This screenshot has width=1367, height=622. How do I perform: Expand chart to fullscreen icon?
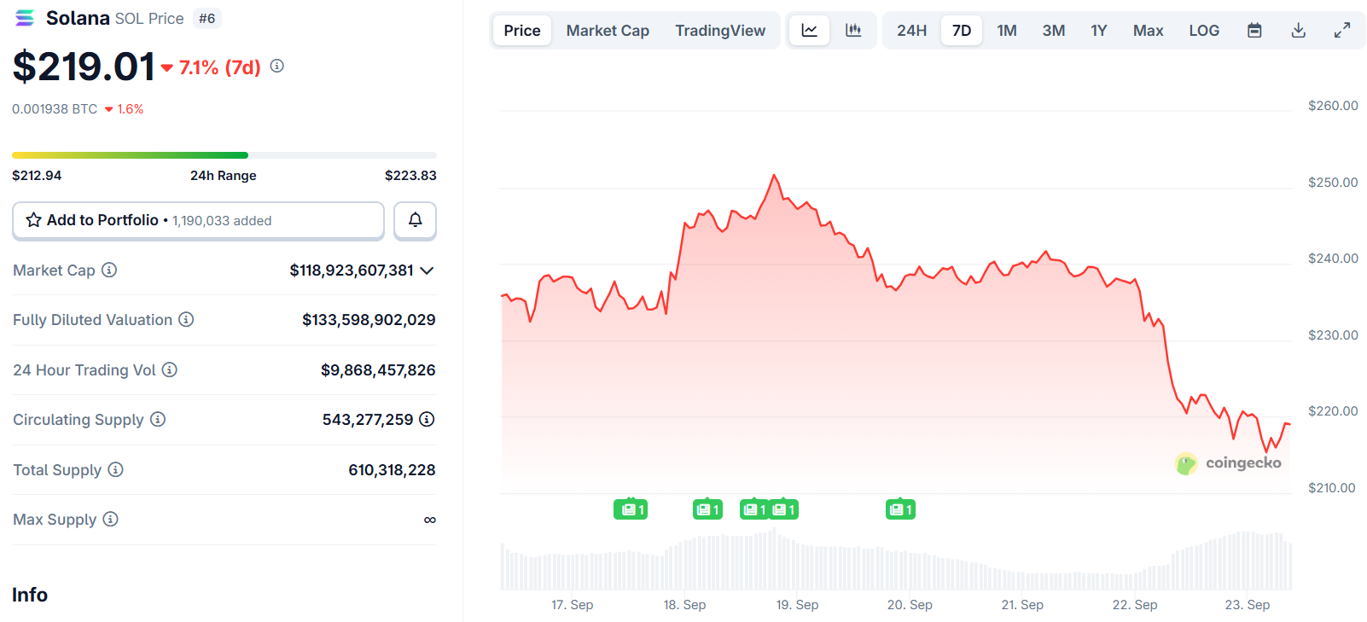click(x=1342, y=31)
